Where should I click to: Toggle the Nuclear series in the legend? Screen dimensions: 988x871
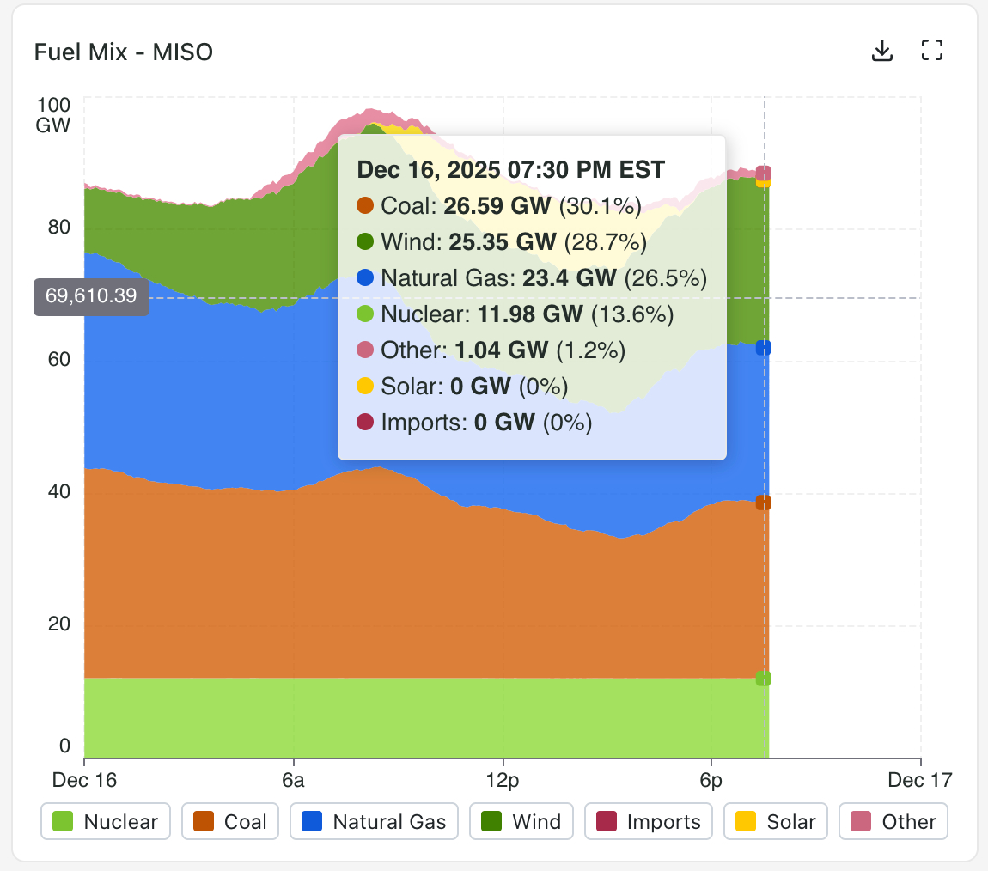click(x=106, y=822)
